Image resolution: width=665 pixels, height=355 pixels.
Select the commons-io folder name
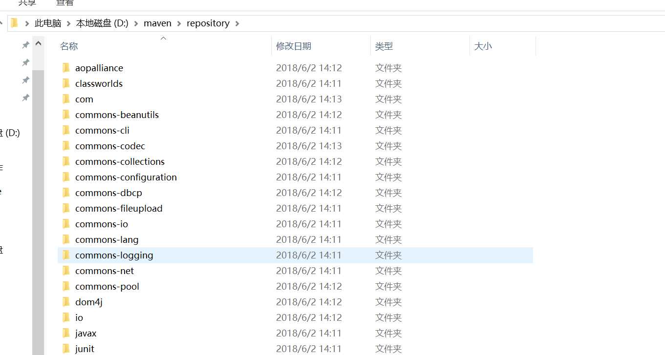[102, 224]
